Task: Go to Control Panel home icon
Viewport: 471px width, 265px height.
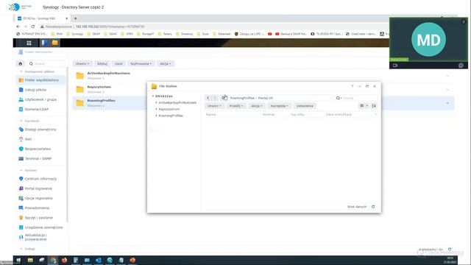Action: pos(21,64)
